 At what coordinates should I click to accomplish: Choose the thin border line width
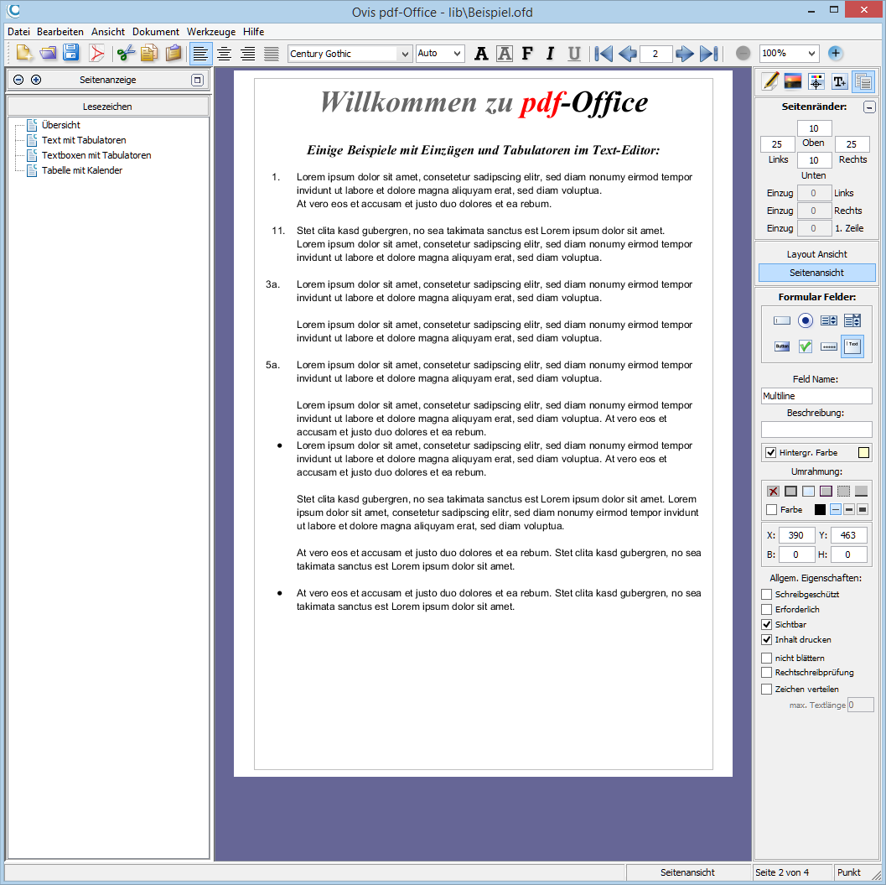pos(836,509)
